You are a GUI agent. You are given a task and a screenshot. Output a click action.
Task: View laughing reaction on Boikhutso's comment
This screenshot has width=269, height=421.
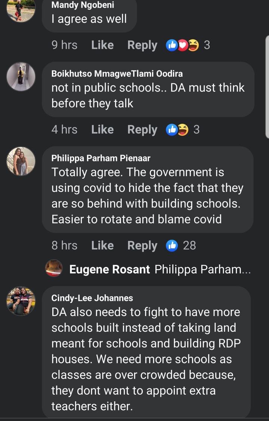pos(183,130)
